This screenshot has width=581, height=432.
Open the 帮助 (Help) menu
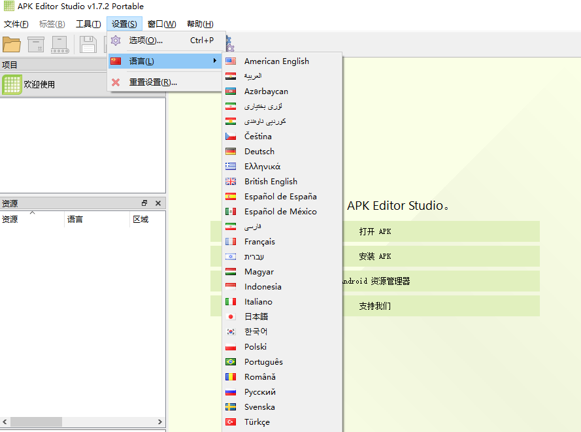(199, 24)
